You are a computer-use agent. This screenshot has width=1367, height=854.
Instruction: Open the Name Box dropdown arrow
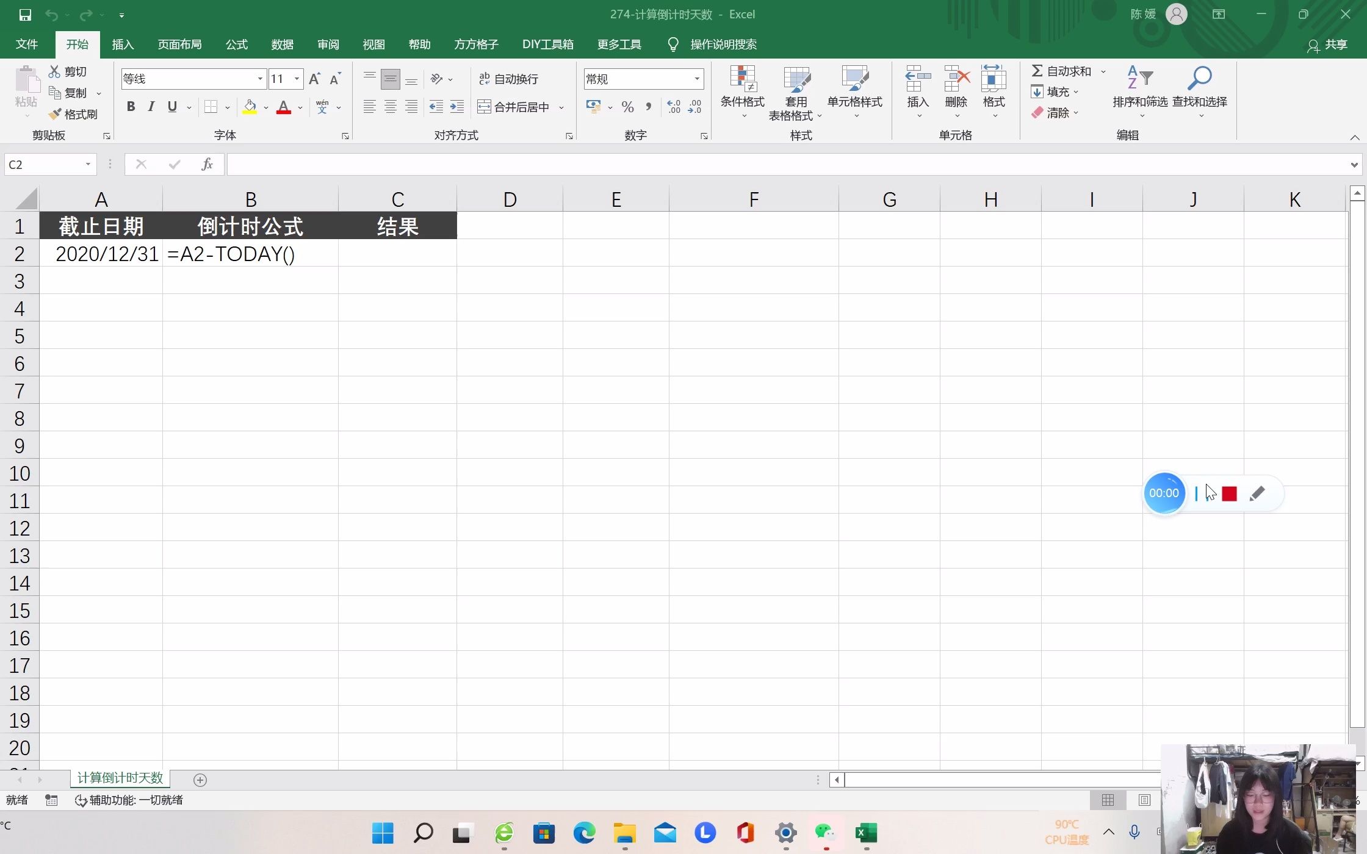click(88, 164)
